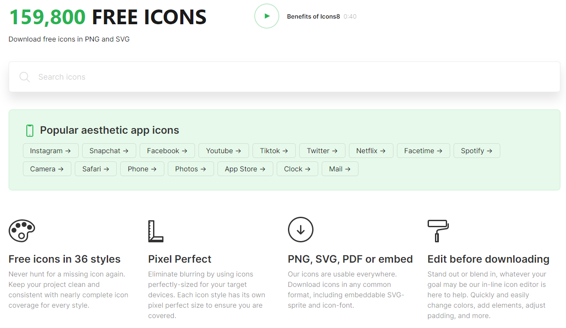The width and height of the screenshot is (566, 328).
Task: Open the Photos icons link
Action: pos(191,169)
